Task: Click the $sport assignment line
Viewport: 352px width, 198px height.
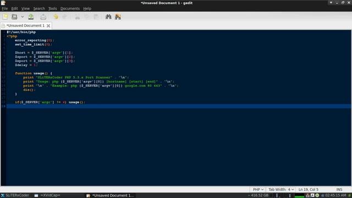Action: tap(45, 57)
